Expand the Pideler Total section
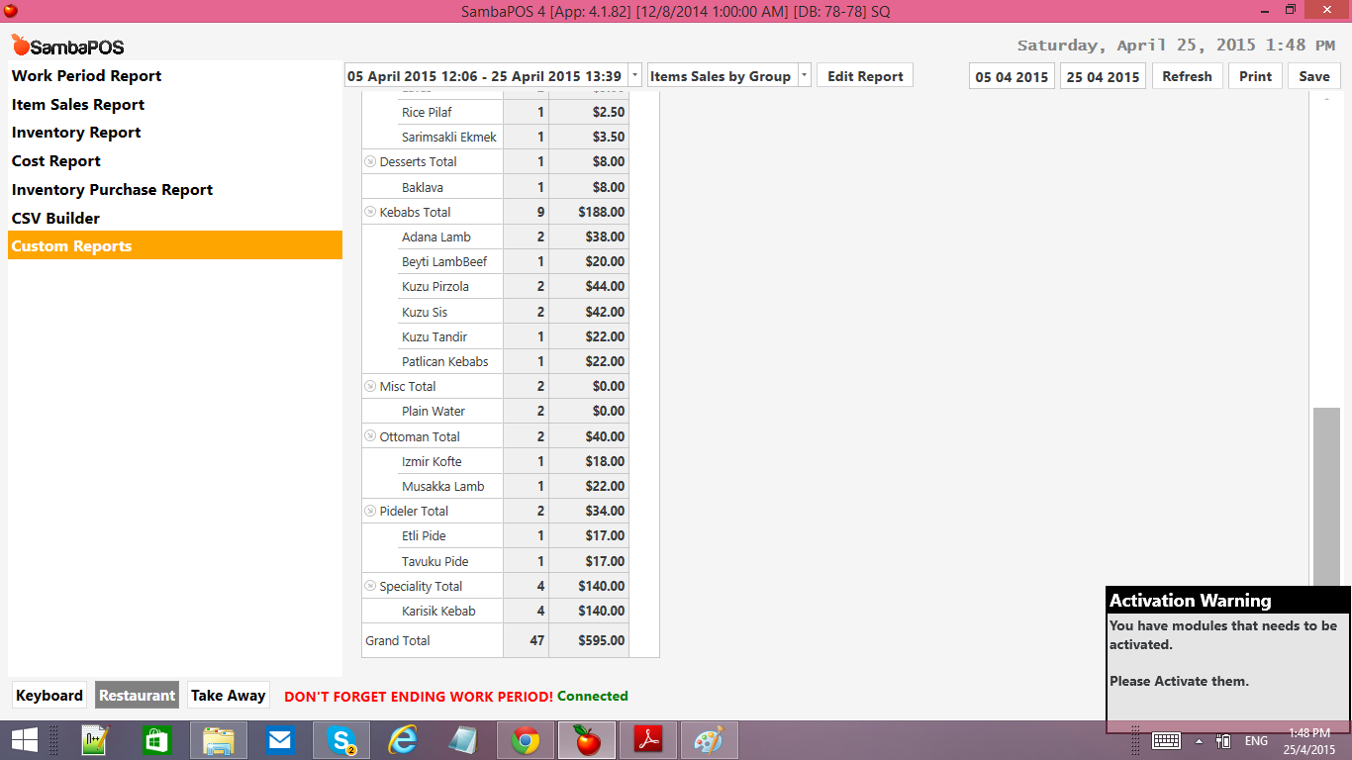The width and height of the screenshot is (1352, 760). tap(371, 511)
